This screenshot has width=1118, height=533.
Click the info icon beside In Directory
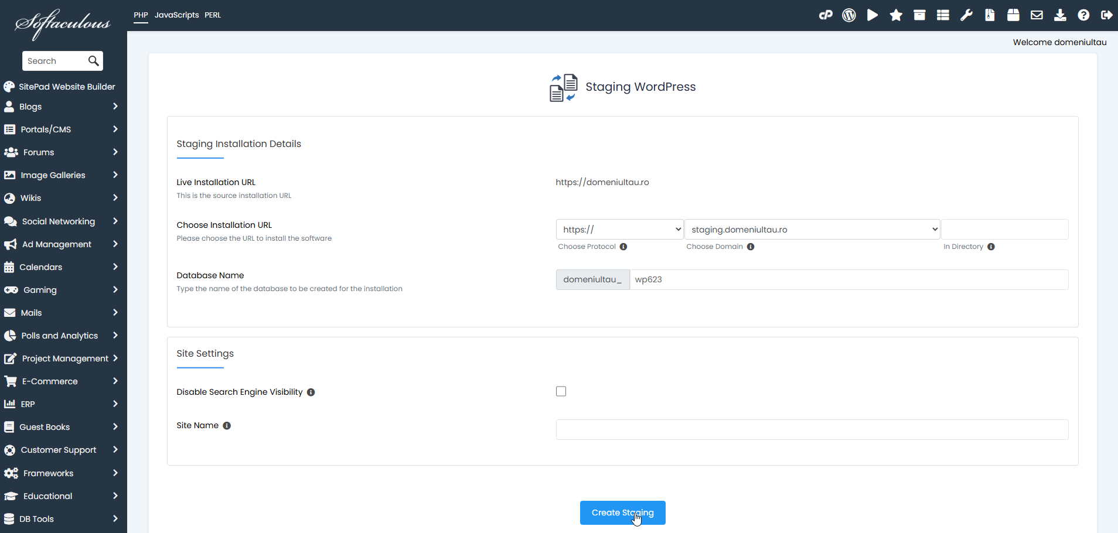pos(991,247)
